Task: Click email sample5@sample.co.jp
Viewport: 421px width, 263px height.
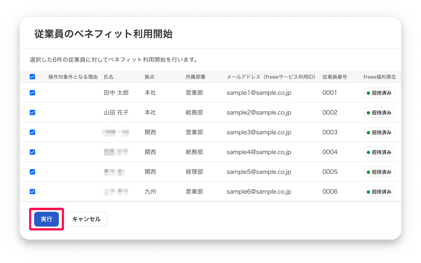Action: (x=259, y=172)
